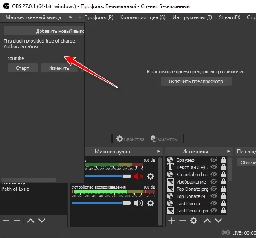Viewport: 256px width, 238px height.
Task: Toggle lock on Last Donate source
Action: [x=224, y=204]
